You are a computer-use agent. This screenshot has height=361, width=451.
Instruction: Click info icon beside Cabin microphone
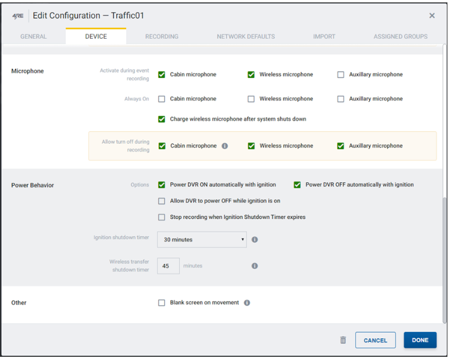tap(225, 146)
